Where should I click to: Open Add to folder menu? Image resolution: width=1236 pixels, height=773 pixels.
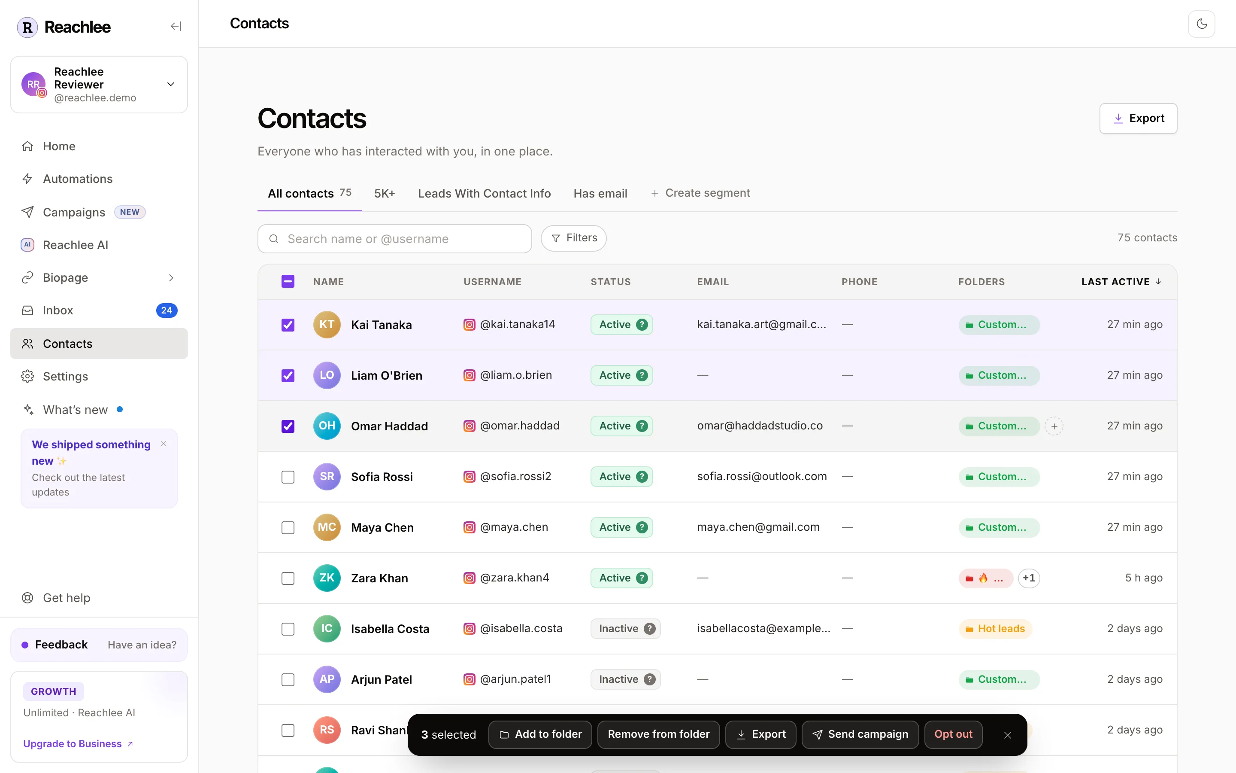(540, 735)
